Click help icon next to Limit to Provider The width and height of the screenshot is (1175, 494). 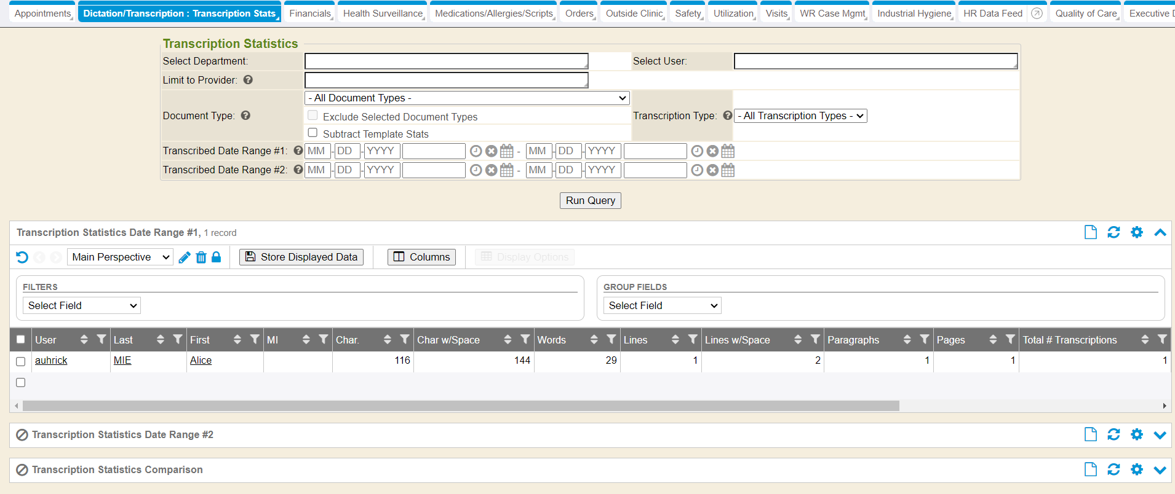(248, 80)
